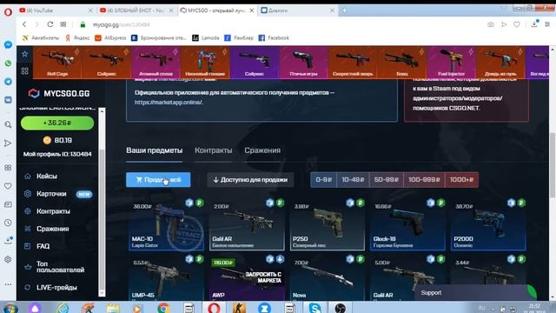Add page to bookmarks heart in address bar
This screenshot has width=556, height=313.
pyautogui.click(x=517, y=24)
